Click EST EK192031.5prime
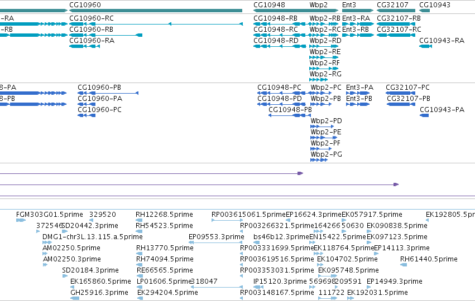Screen dimensions: 475x301 (377, 293)
